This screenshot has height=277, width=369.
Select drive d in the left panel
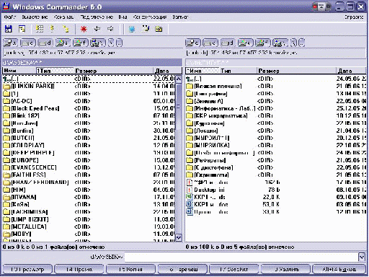[x=45, y=43]
